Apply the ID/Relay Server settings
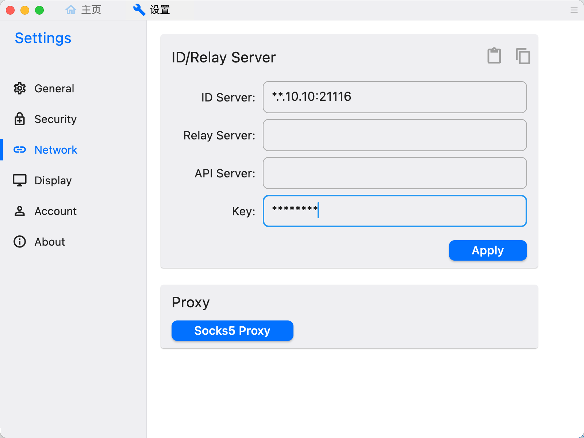Image resolution: width=584 pixels, height=438 pixels. (x=488, y=250)
